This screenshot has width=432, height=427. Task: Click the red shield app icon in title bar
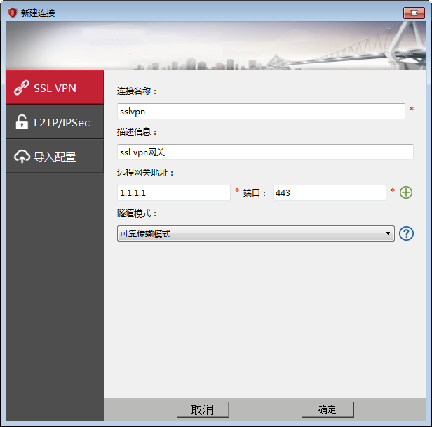pyautogui.click(x=13, y=13)
